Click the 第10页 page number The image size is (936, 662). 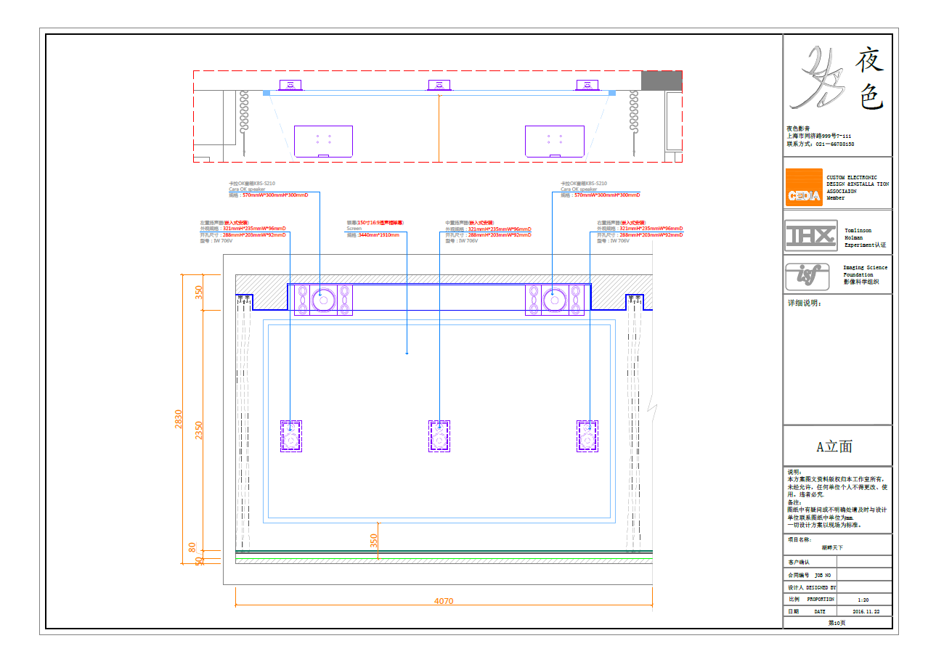pyautogui.click(x=837, y=623)
